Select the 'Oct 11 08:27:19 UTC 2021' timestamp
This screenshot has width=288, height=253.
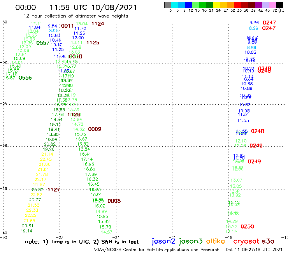point(254,250)
